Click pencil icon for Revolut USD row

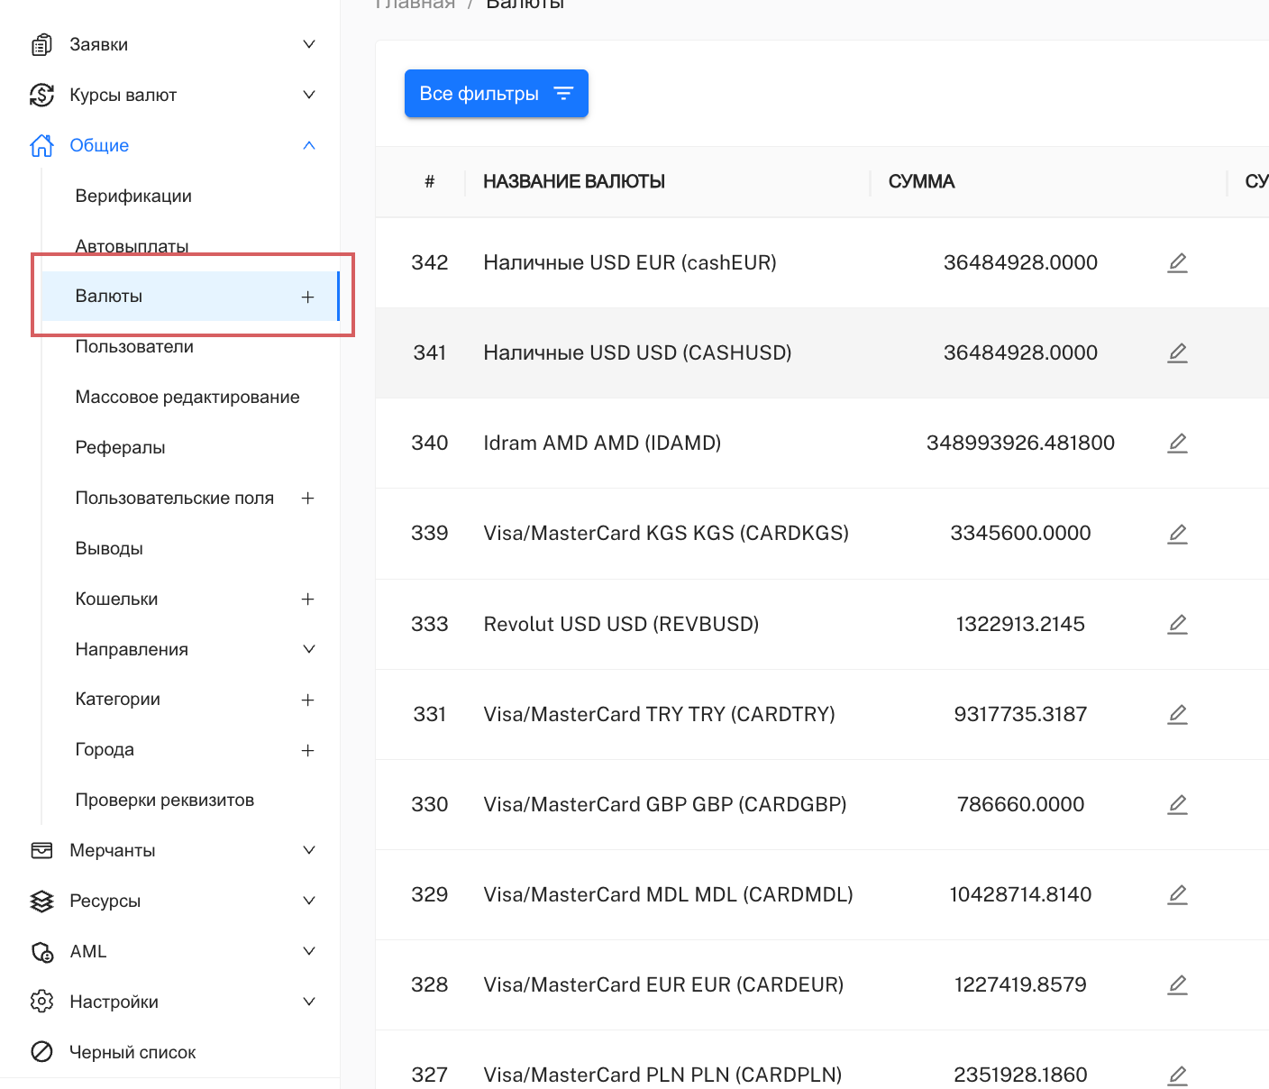(x=1177, y=624)
